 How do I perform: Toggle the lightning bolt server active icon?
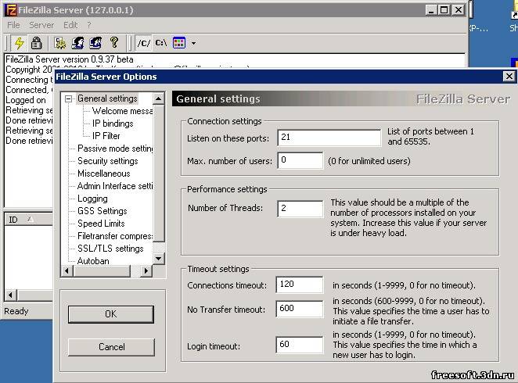coord(19,43)
